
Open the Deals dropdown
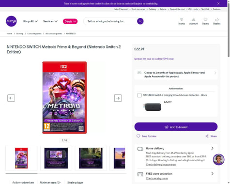[x=70, y=21]
